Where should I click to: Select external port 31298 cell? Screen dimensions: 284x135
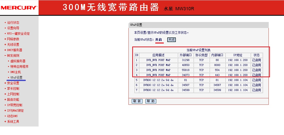click(x=186, y=60)
